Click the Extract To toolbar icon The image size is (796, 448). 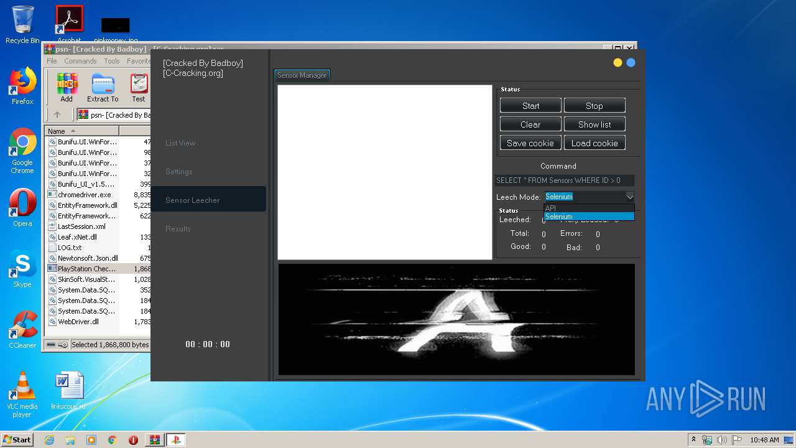coord(103,88)
